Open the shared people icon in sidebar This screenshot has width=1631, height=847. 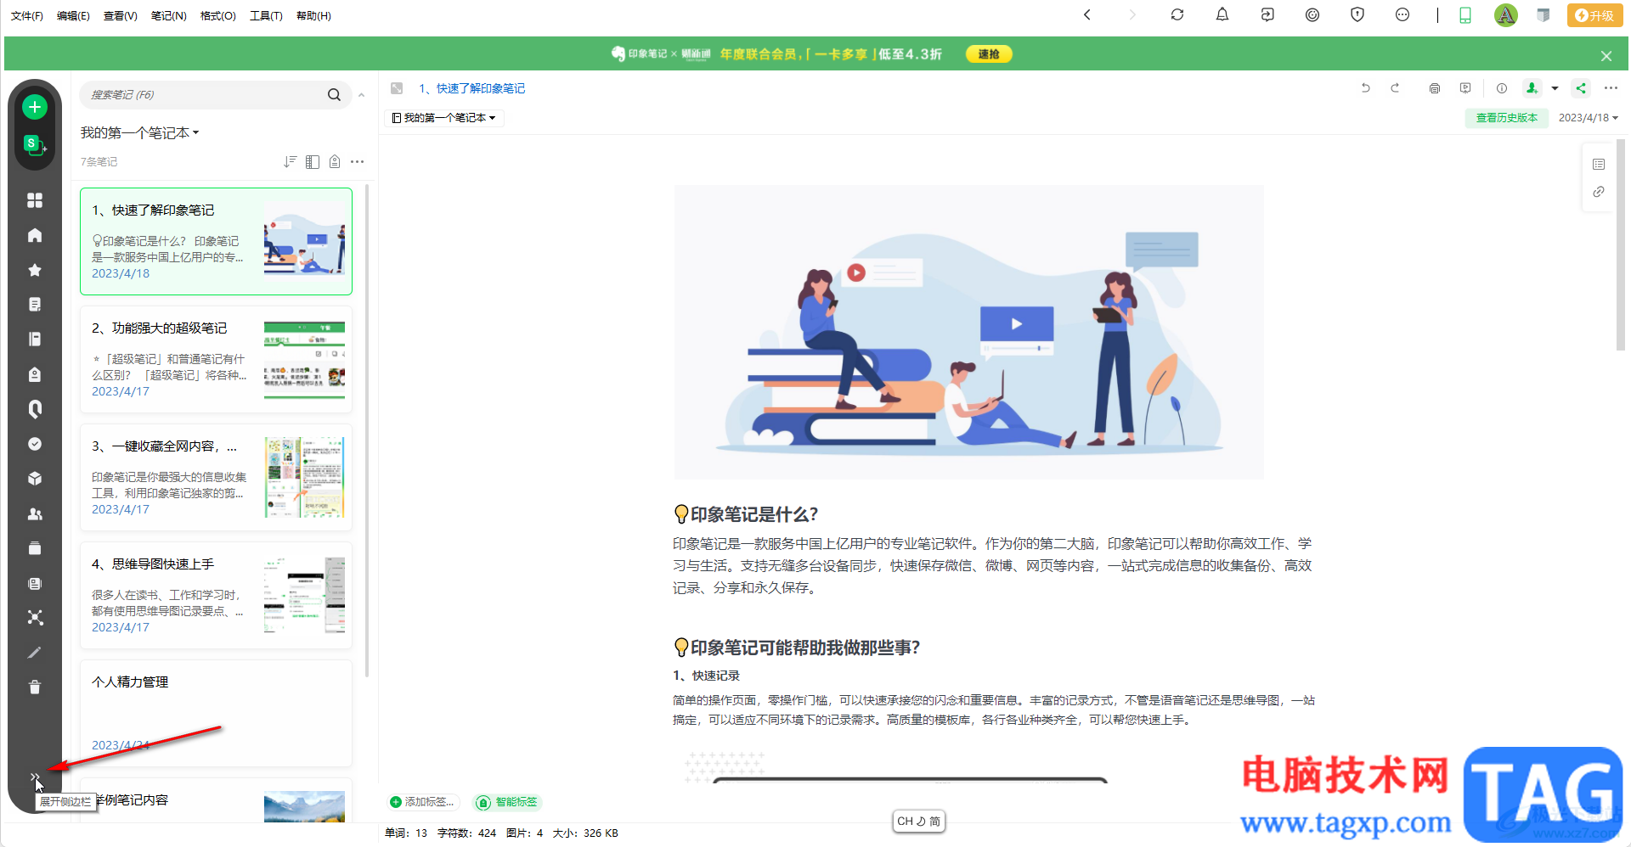point(35,513)
